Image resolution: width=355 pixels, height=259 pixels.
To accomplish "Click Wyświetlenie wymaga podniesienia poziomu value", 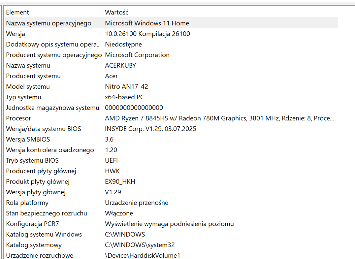I will (x=169, y=224).
